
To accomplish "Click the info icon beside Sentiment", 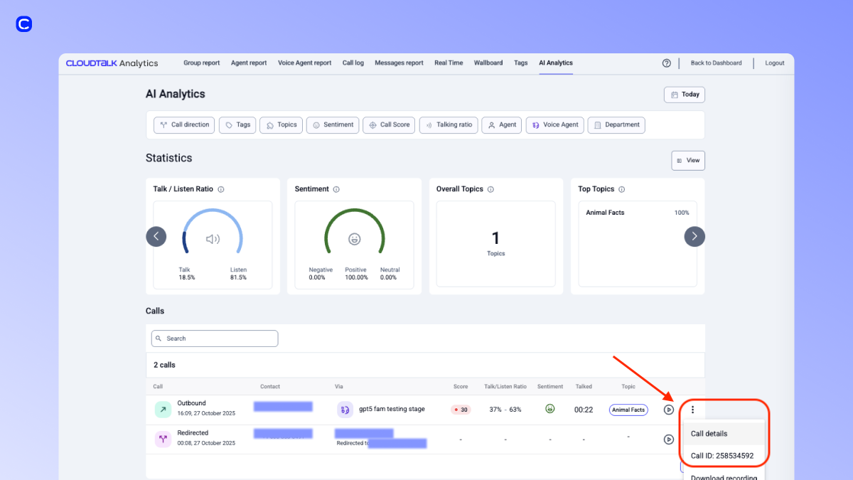I will (336, 189).
